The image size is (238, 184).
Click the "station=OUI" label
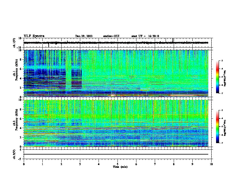tap(111, 36)
